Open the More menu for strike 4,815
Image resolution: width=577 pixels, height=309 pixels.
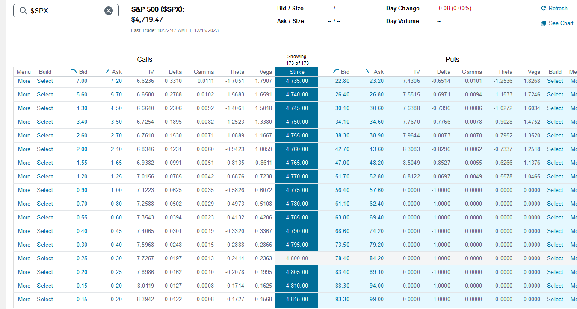click(x=24, y=299)
